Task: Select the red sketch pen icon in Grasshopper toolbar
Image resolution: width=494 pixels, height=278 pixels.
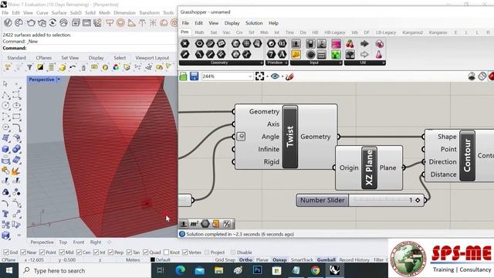Action: (289, 76)
